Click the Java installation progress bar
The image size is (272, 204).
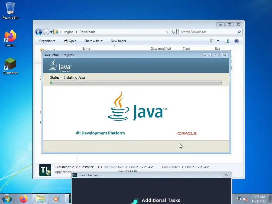pos(136,82)
